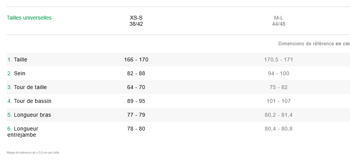The image size is (358, 162).
Task: Click the 170,5 - 171 height value
Action: click(278, 60)
